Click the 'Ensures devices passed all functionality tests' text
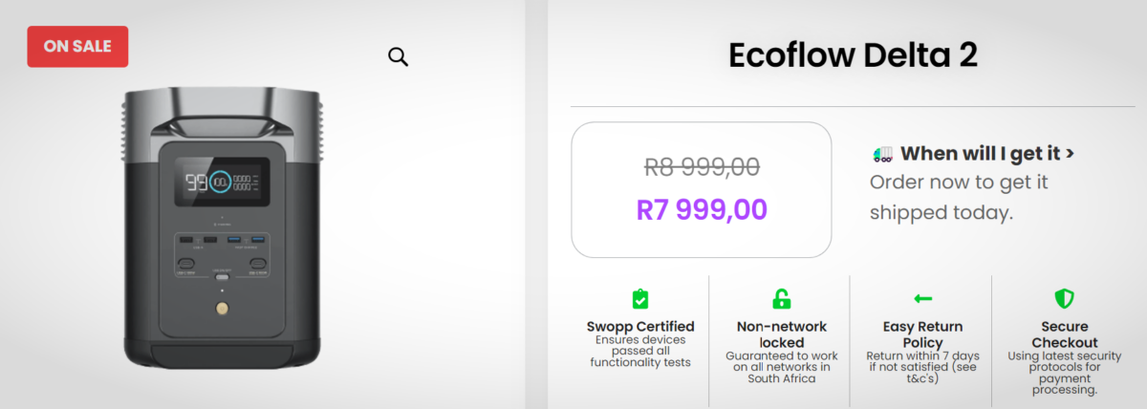The image size is (1147, 409). tap(640, 351)
